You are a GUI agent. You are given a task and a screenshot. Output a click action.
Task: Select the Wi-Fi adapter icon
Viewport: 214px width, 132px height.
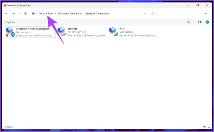pyautogui.click(x=113, y=32)
